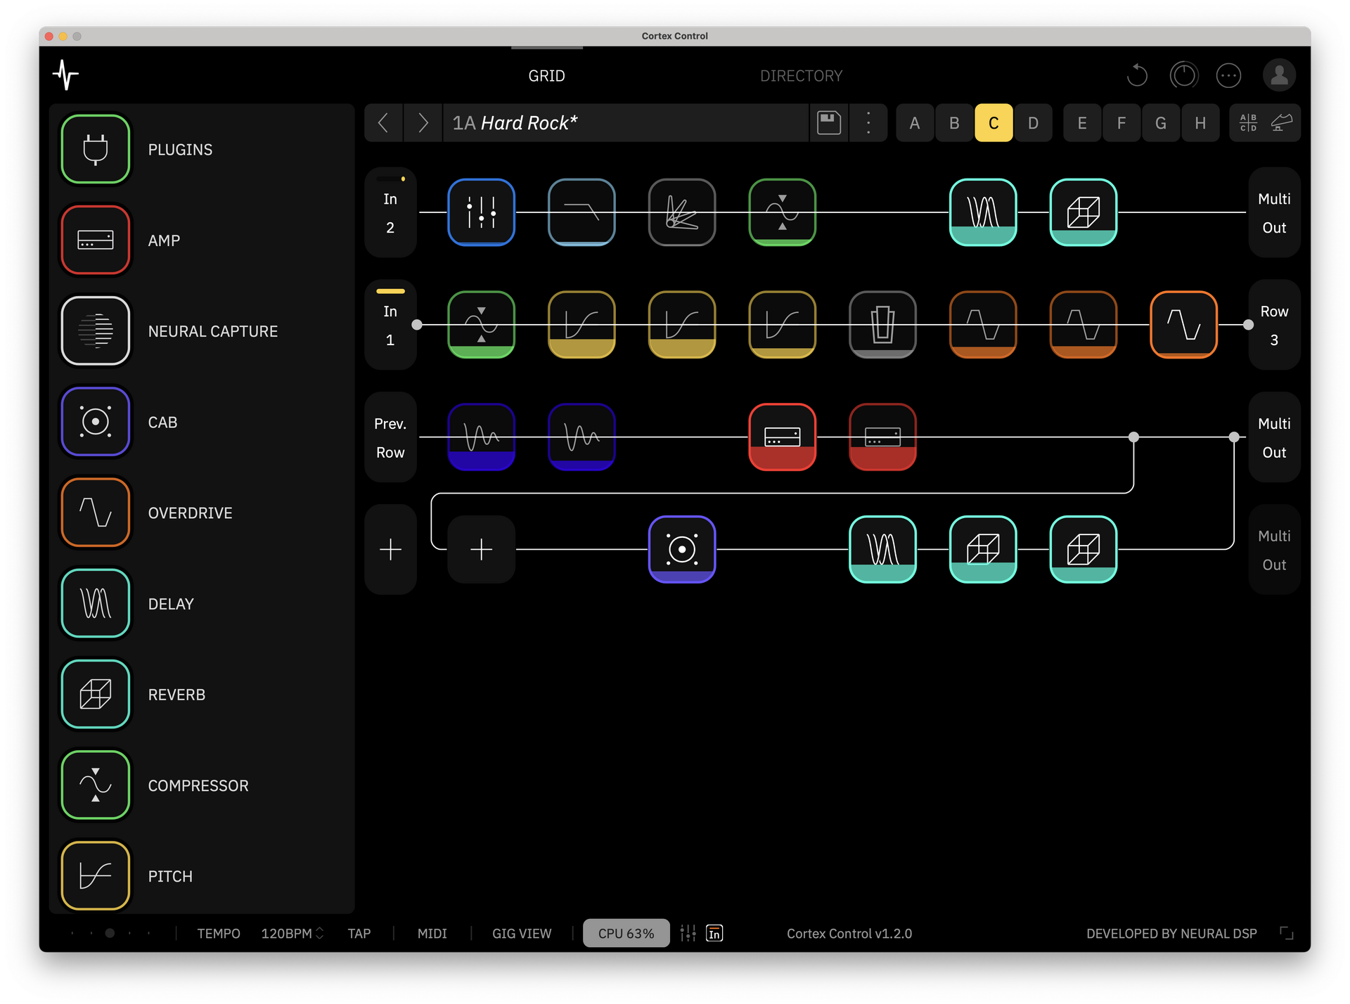Switch to the DIRECTORY tab
Image resolution: width=1350 pixels, height=1004 pixels.
[x=801, y=76]
